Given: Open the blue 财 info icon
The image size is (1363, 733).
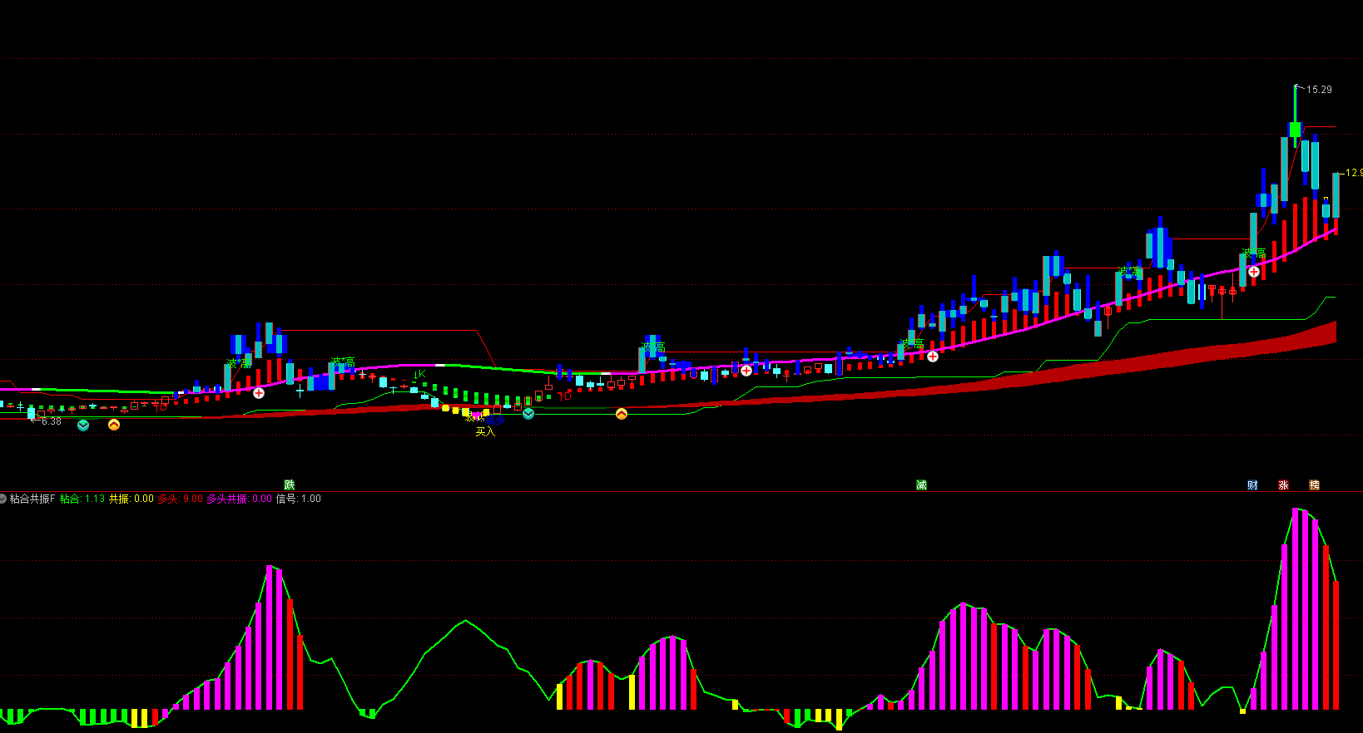Looking at the screenshot, I should coord(1252,485).
